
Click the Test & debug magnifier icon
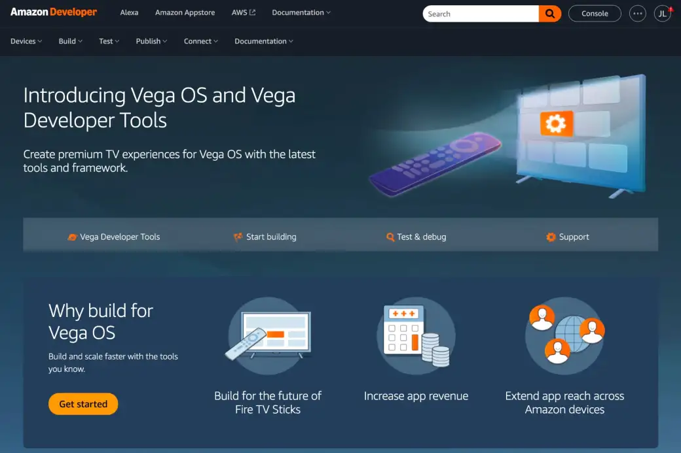coord(390,237)
